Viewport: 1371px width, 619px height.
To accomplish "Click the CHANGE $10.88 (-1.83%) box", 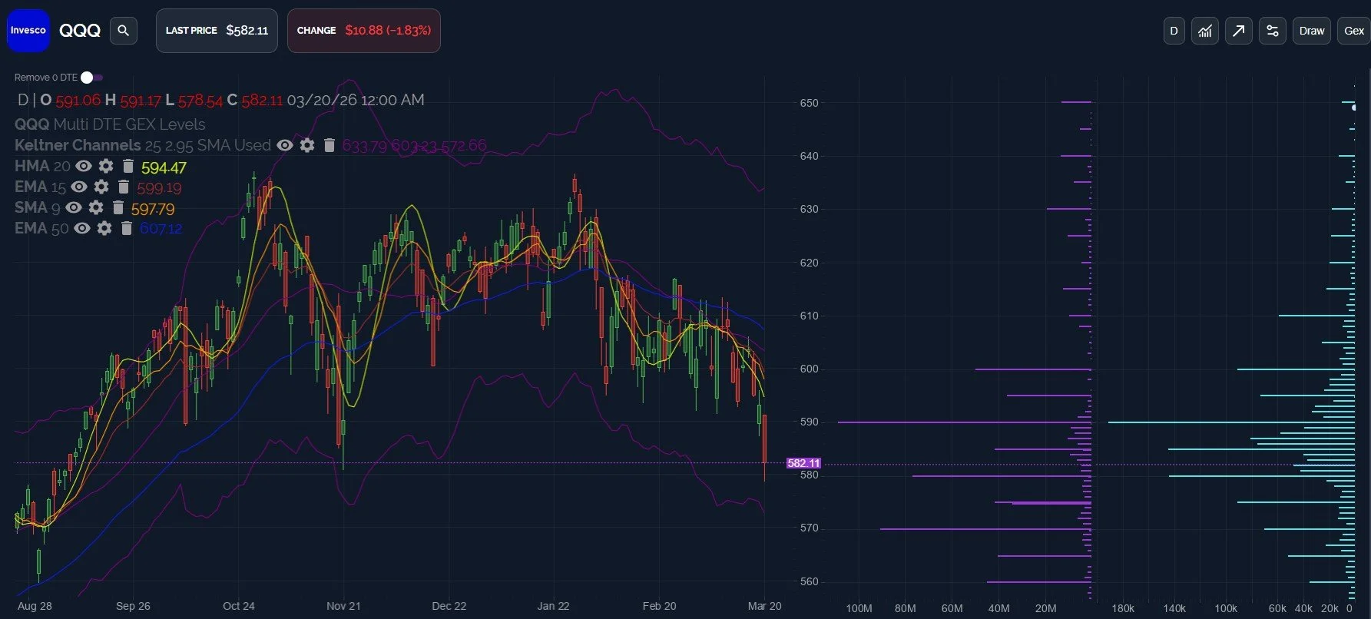I will tap(364, 31).
